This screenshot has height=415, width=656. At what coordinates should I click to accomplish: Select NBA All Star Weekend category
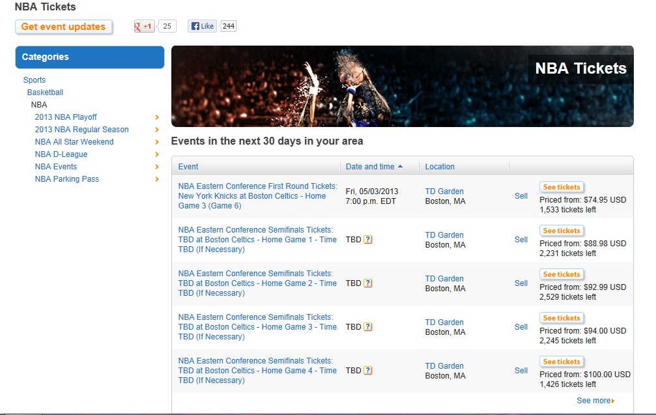pos(74,142)
